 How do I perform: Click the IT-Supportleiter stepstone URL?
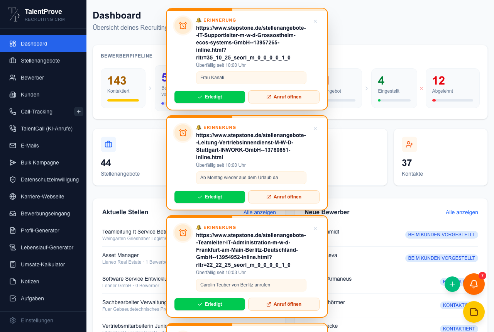251,43
